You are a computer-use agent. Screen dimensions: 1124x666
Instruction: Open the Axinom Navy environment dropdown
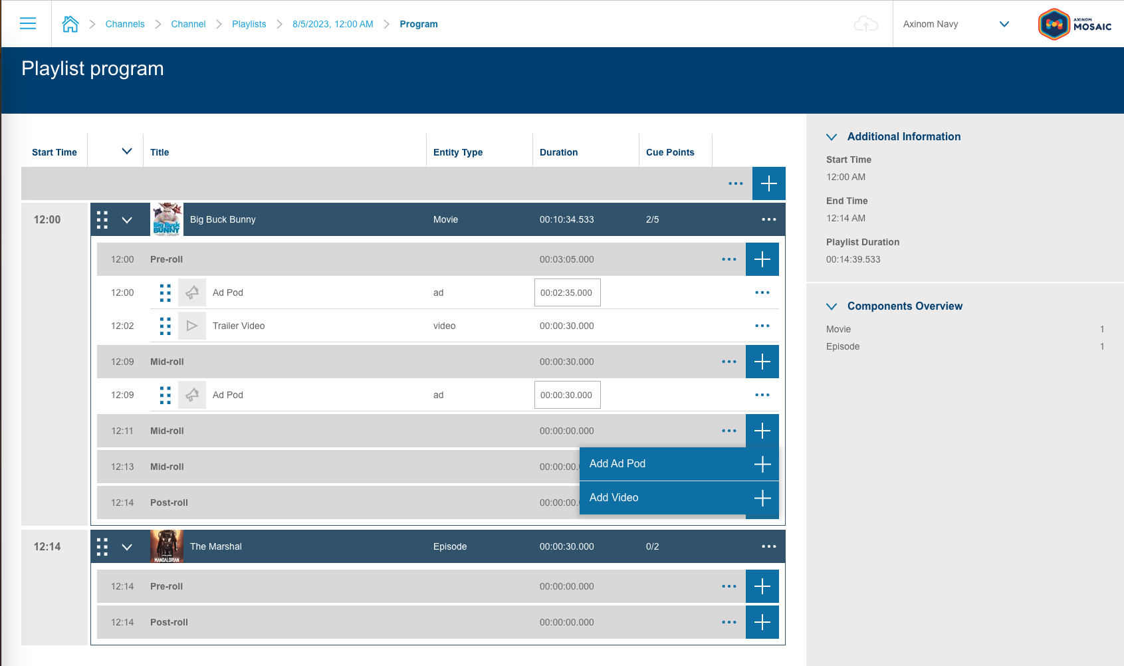1004,24
